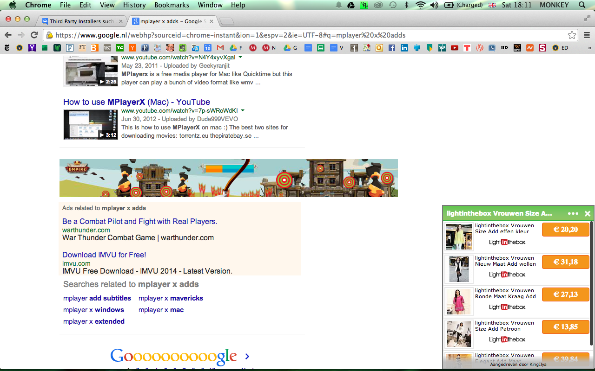595x371 pixels.
Task: Open Be a Combat Pilot ad link
Action: [x=139, y=221]
